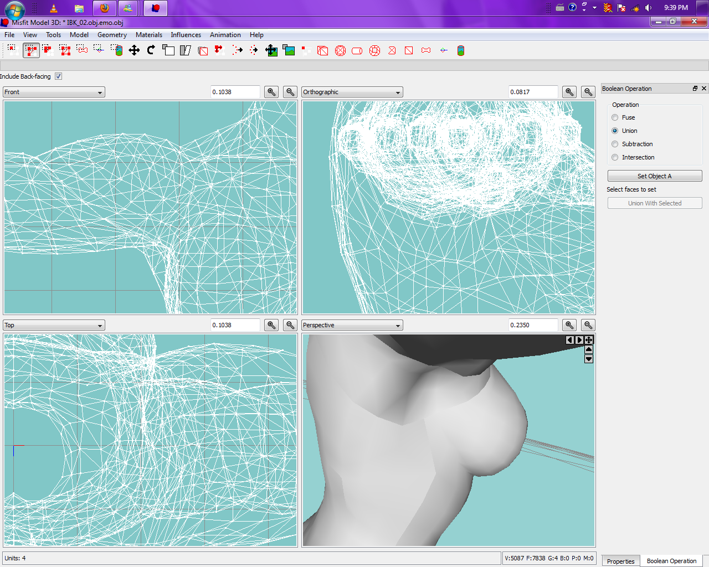Image resolution: width=709 pixels, height=567 pixels.
Task: Choose the Create Ellipsoid tool
Action: coord(340,50)
